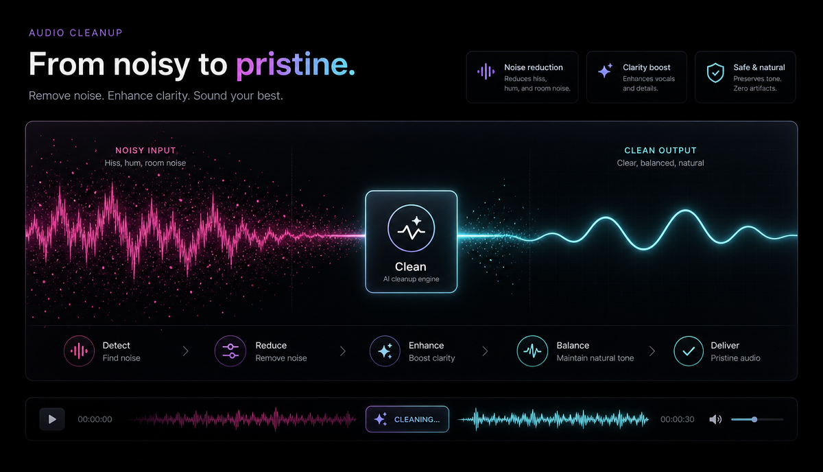This screenshot has width=823, height=472.
Task: Click the 'NOISY INPUT' heading
Action: pos(145,150)
